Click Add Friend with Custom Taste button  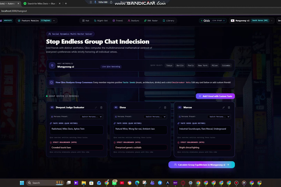click(215, 96)
